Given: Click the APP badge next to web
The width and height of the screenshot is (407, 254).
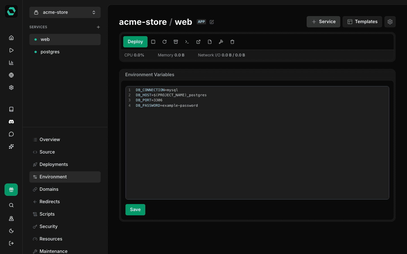Looking at the screenshot, I should [202, 22].
